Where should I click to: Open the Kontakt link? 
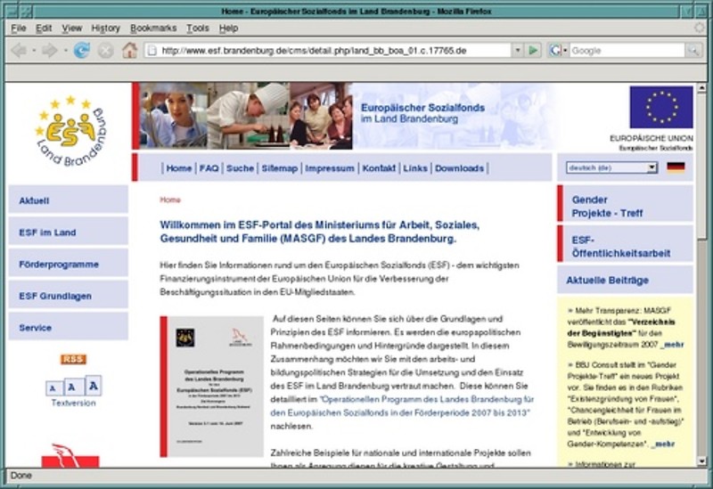pyautogui.click(x=379, y=168)
